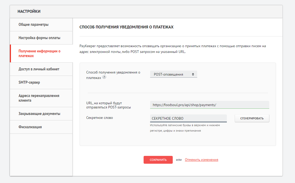The height and width of the screenshot is (183, 295).
Task: Switch to Закрывающие документы tab
Action: pos(39,114)
